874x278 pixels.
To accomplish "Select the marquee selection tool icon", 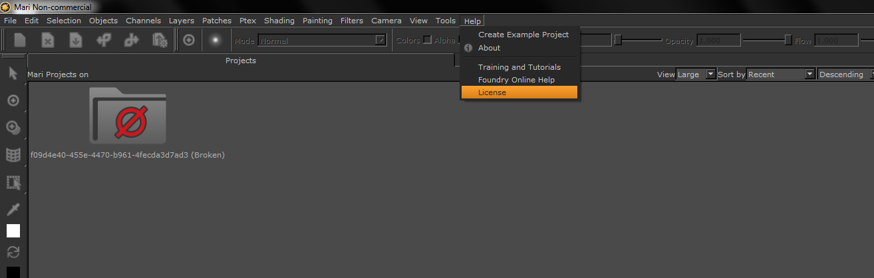I will coord(13,182).
